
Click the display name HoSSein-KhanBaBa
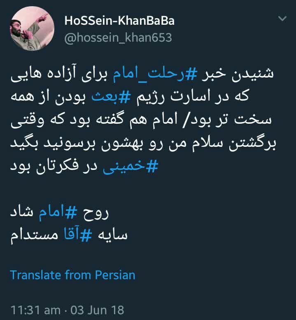[119, 21]
